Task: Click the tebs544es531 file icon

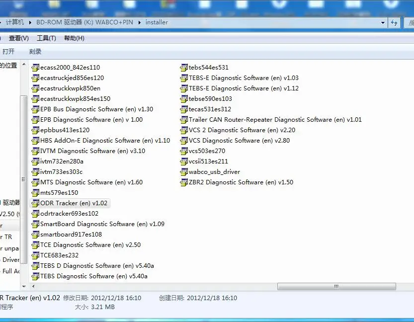Action: (x=184, y=68)
